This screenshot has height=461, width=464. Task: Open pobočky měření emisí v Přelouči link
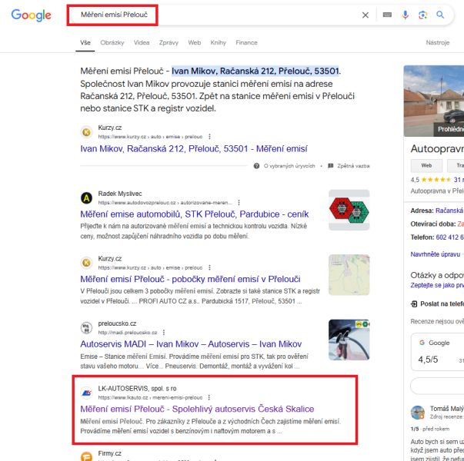point(190,279)
